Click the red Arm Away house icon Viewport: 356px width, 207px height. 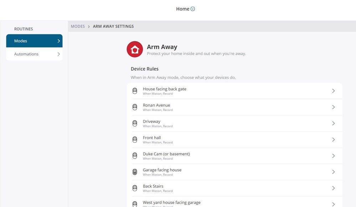(x=135, y=49)
